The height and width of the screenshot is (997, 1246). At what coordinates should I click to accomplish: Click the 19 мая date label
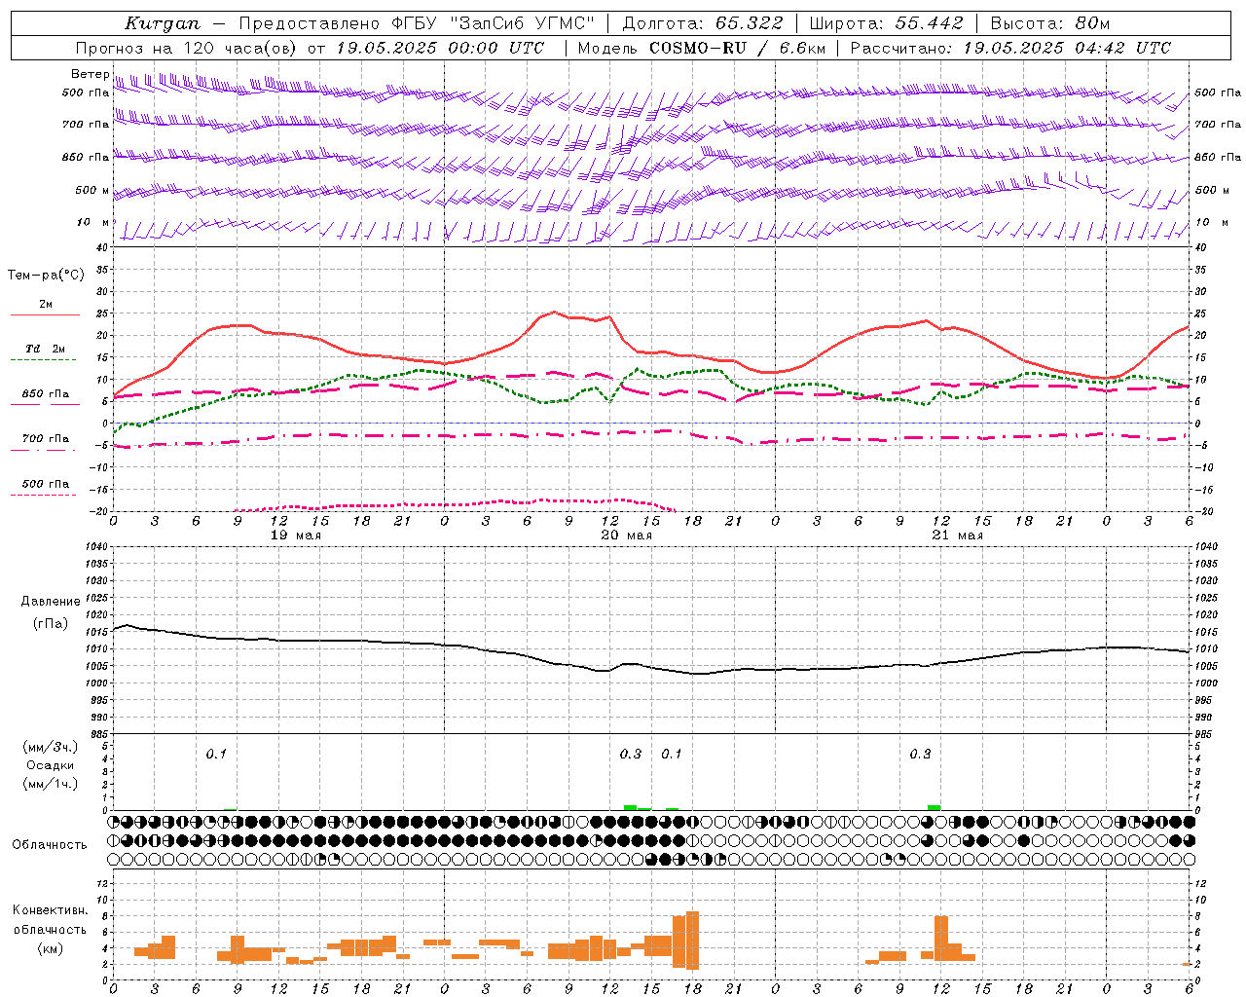[295, 535]
